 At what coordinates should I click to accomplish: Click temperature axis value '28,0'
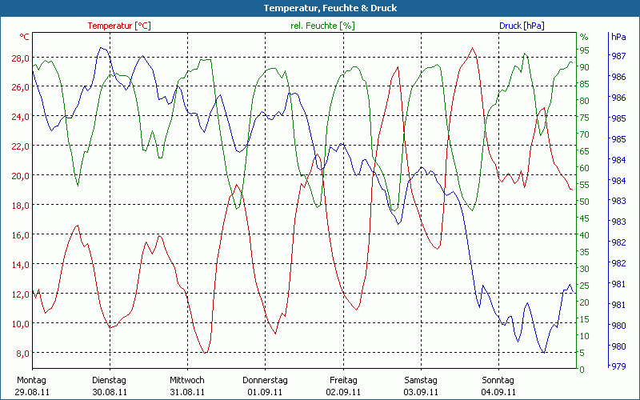point(21,58)
